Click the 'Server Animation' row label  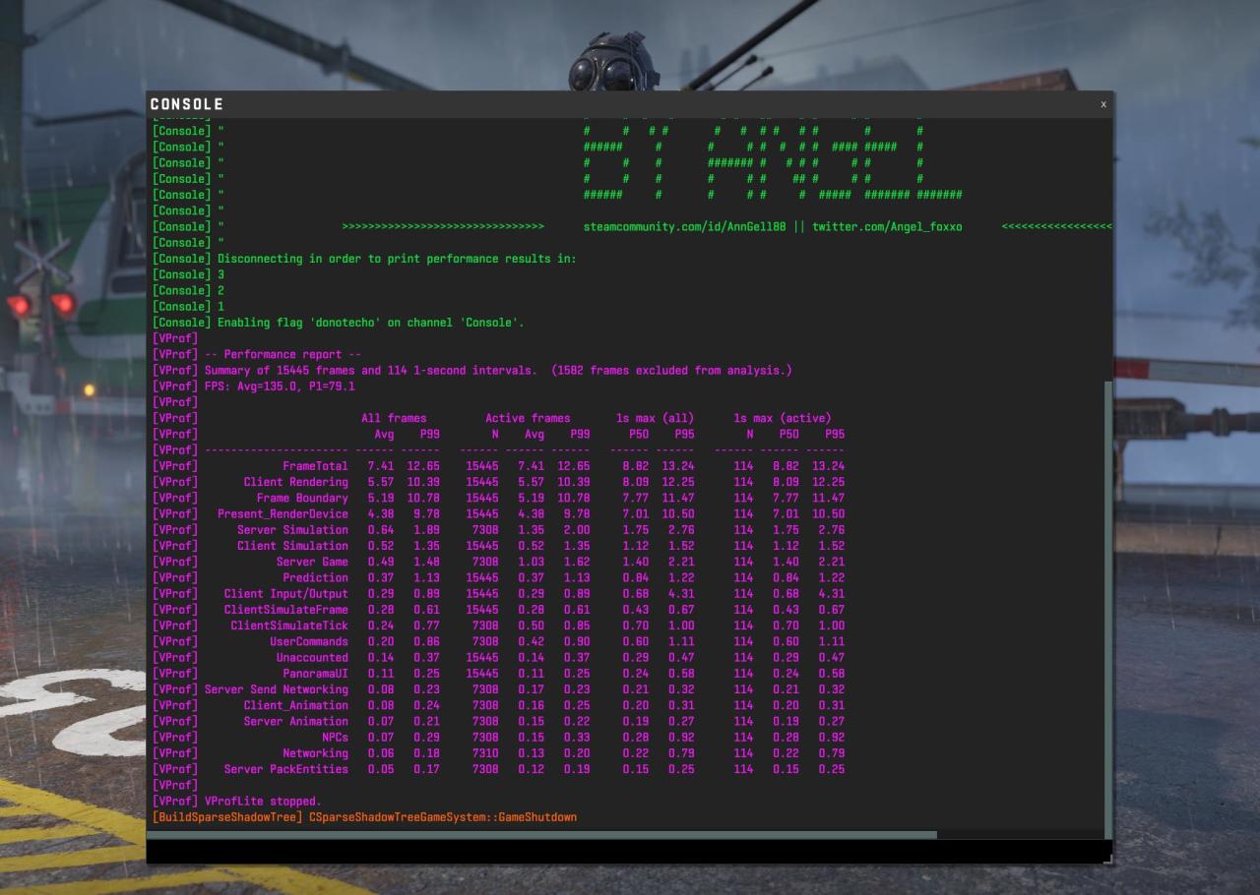pos(296,721)
